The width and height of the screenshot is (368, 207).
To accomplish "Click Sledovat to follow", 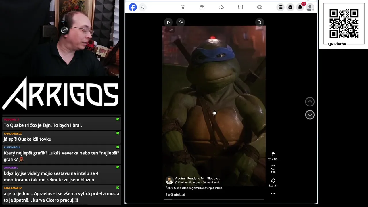I will pyautogui.click(x=213, y=178).
